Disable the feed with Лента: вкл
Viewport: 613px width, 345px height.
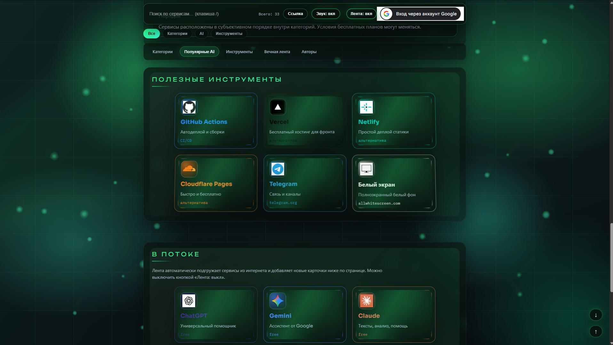tap(361, 14)
